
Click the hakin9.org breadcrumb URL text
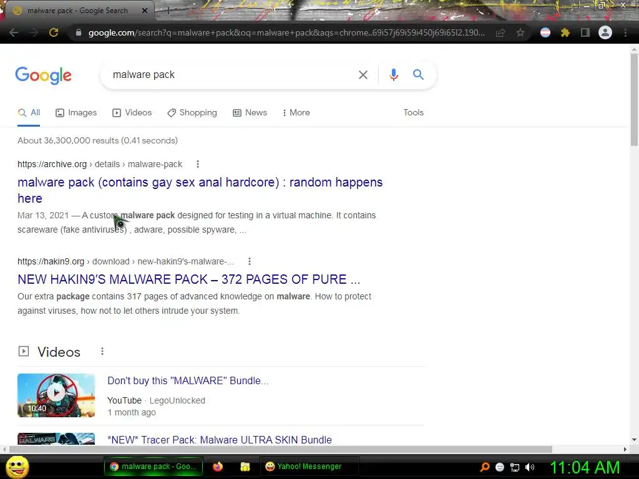tap(125, 261)
